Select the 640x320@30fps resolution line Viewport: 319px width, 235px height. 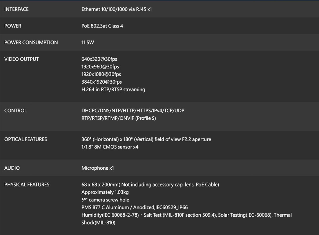coord(99,59)
